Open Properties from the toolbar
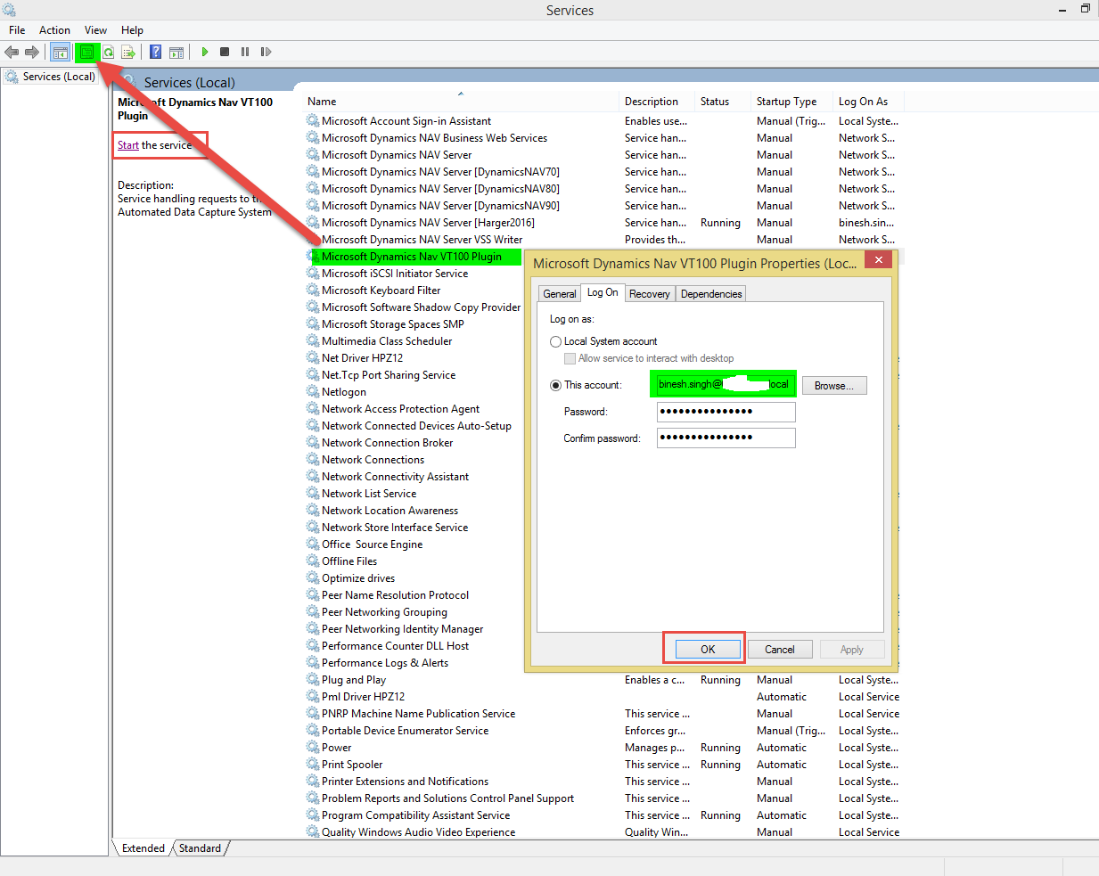Viewport: 1099px width, 876px height. click(x=86, y=52)
